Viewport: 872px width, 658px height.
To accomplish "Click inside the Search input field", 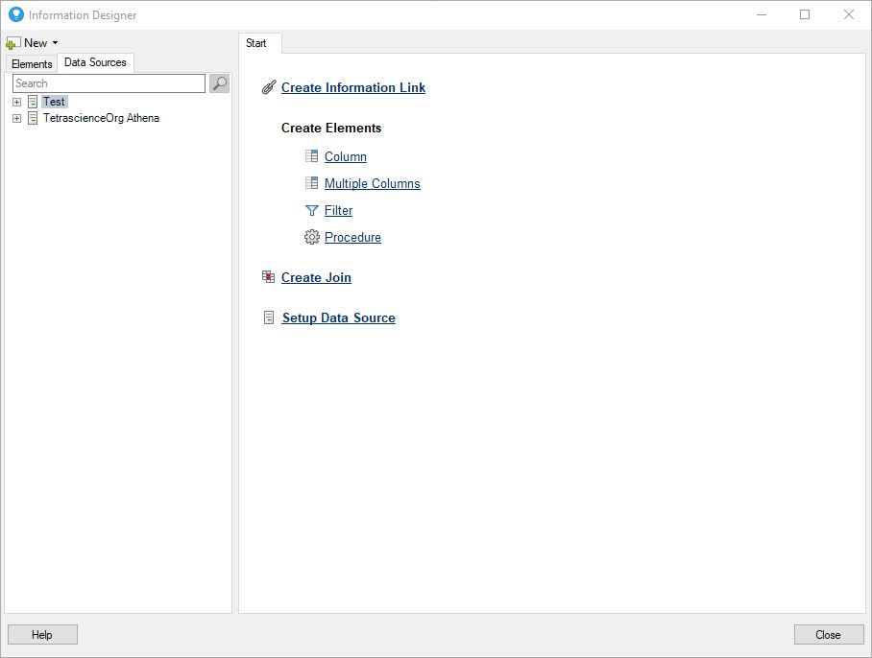I will [108, 83].
